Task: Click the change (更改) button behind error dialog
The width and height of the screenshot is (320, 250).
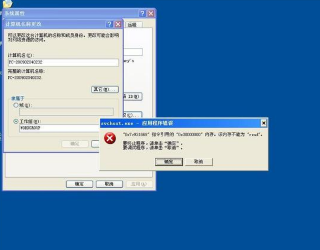Action: point(133,115)
